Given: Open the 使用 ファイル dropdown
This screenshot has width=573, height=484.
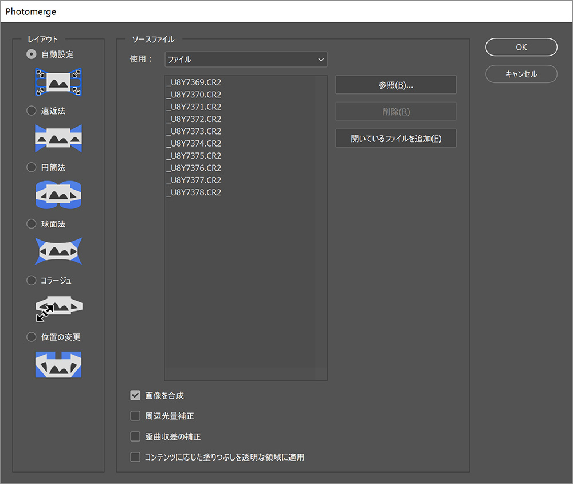Looking at the screenshot, I should click(x=245, y=59).
